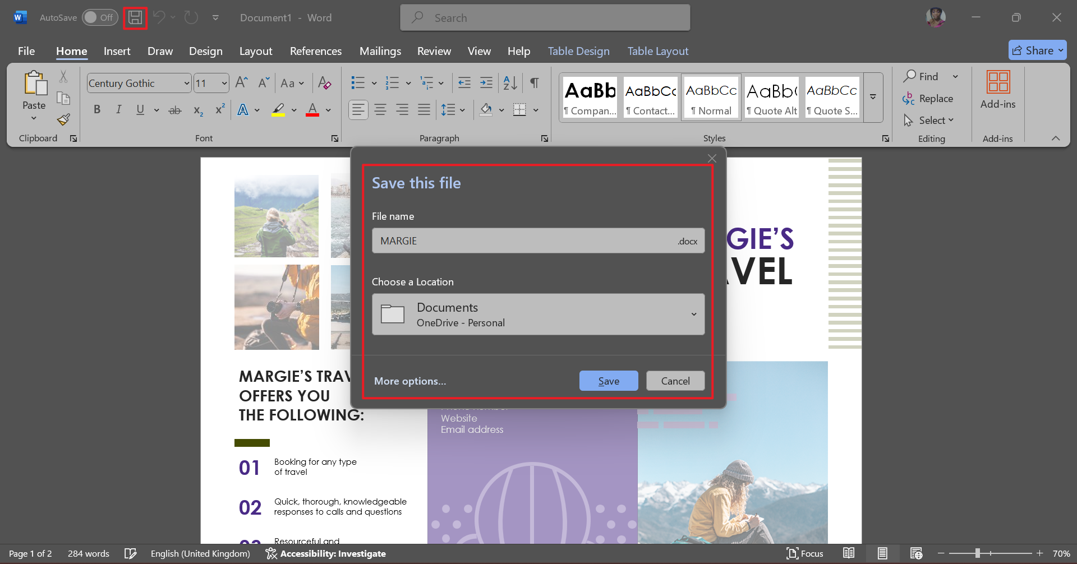The height and width of the screenshot is (564, 1077).
Task: Click the Save button in the dialog
Action: [608, 381]
